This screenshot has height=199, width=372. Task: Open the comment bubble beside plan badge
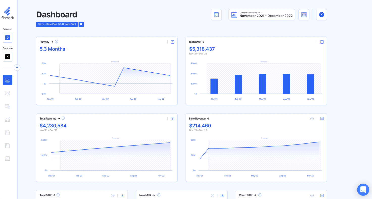click(81, 24)
